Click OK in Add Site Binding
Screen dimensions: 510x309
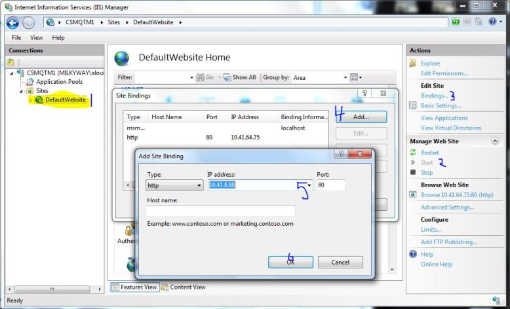click(290, 262)
